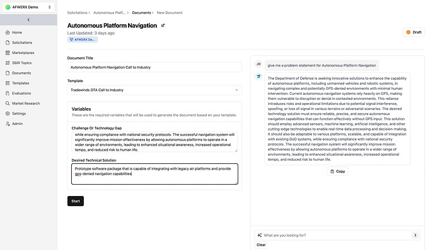
Task: Clear the chat conversation
Action: [x=261, y=245]
